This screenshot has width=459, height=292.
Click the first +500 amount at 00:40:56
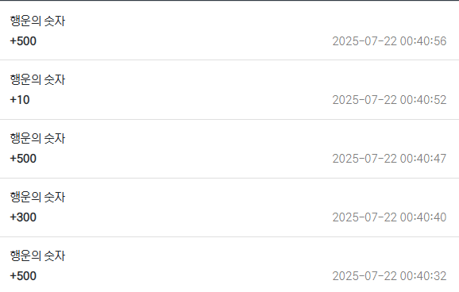23,41
